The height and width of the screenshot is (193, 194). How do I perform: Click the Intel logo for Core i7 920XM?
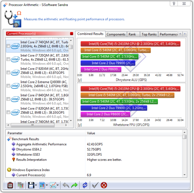pyautogui.click(x=15, y=73)
